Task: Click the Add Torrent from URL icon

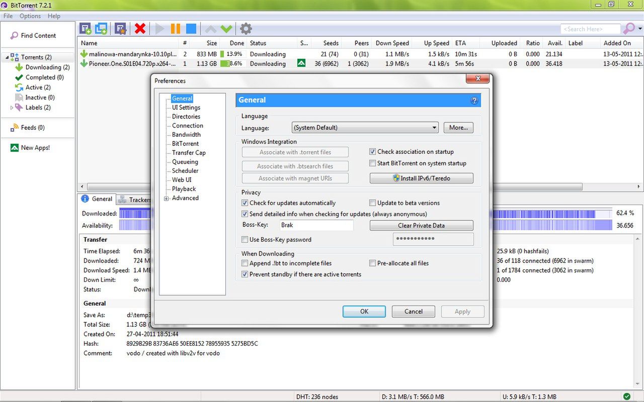Action: [102, 29]
